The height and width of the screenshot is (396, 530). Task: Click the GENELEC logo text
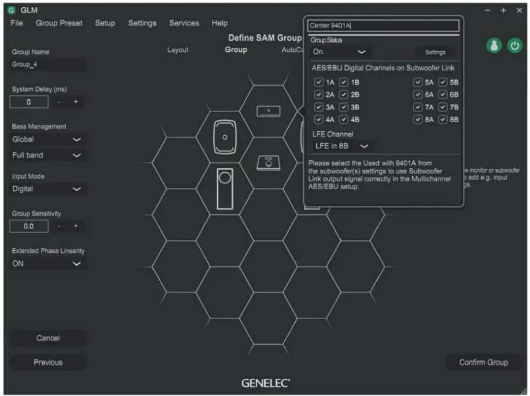265,383
